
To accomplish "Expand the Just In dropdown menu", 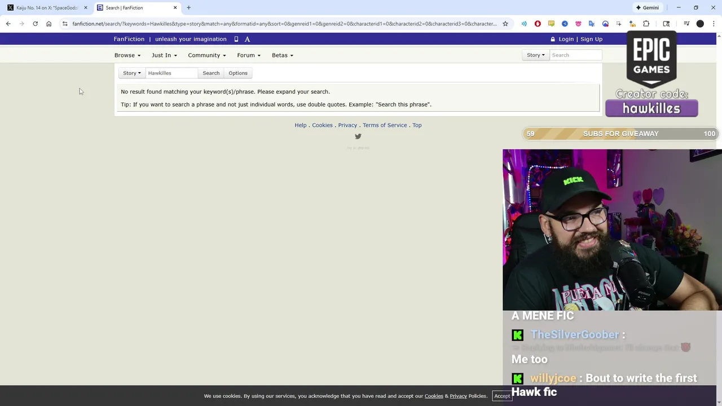I will 164,55.
